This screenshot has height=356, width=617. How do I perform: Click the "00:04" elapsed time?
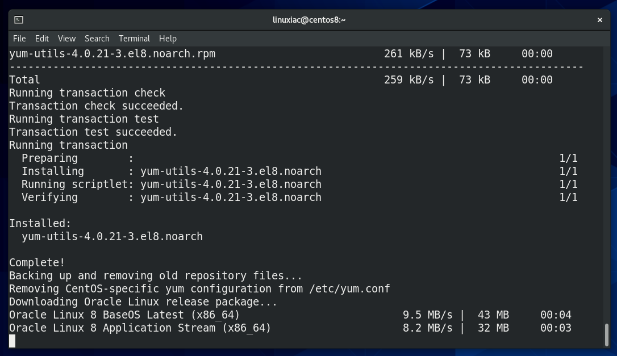click(x=556, y=315)
